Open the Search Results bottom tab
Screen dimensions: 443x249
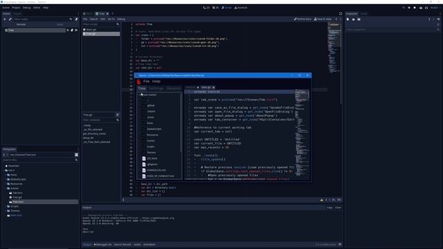123,245
